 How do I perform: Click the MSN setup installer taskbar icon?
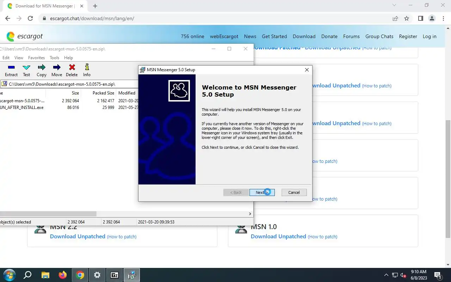(x=132, y=275)
